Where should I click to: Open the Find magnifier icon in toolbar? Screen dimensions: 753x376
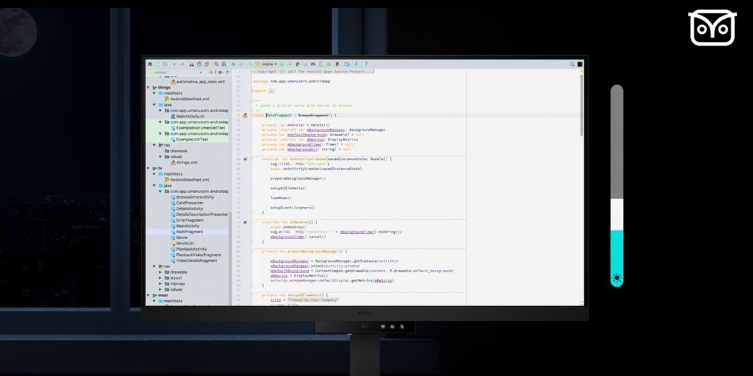pyautogui.click(x=216, y=64)
